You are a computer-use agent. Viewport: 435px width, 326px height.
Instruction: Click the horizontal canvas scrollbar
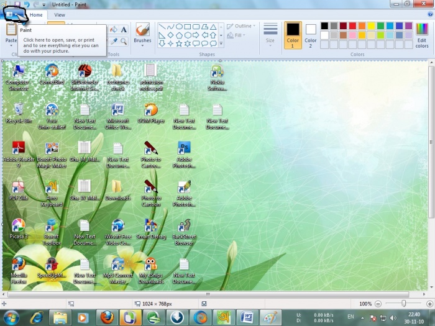tap(208, 294)
